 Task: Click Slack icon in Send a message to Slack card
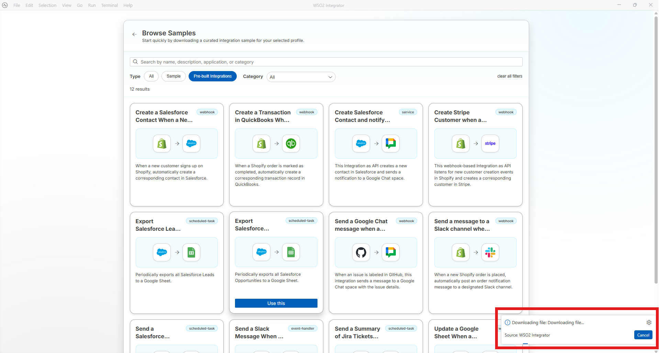pyautogui.click(x=490, y=252)
